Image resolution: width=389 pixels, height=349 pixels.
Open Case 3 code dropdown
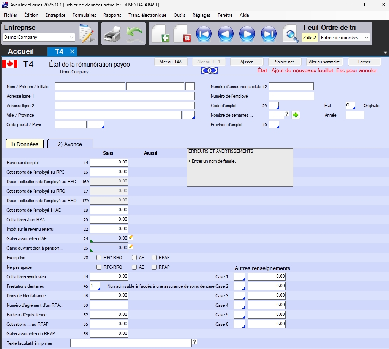coord(239,295)
